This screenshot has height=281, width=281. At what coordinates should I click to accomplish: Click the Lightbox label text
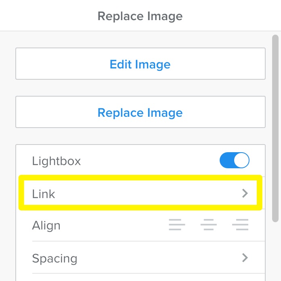tap(57, 161)
